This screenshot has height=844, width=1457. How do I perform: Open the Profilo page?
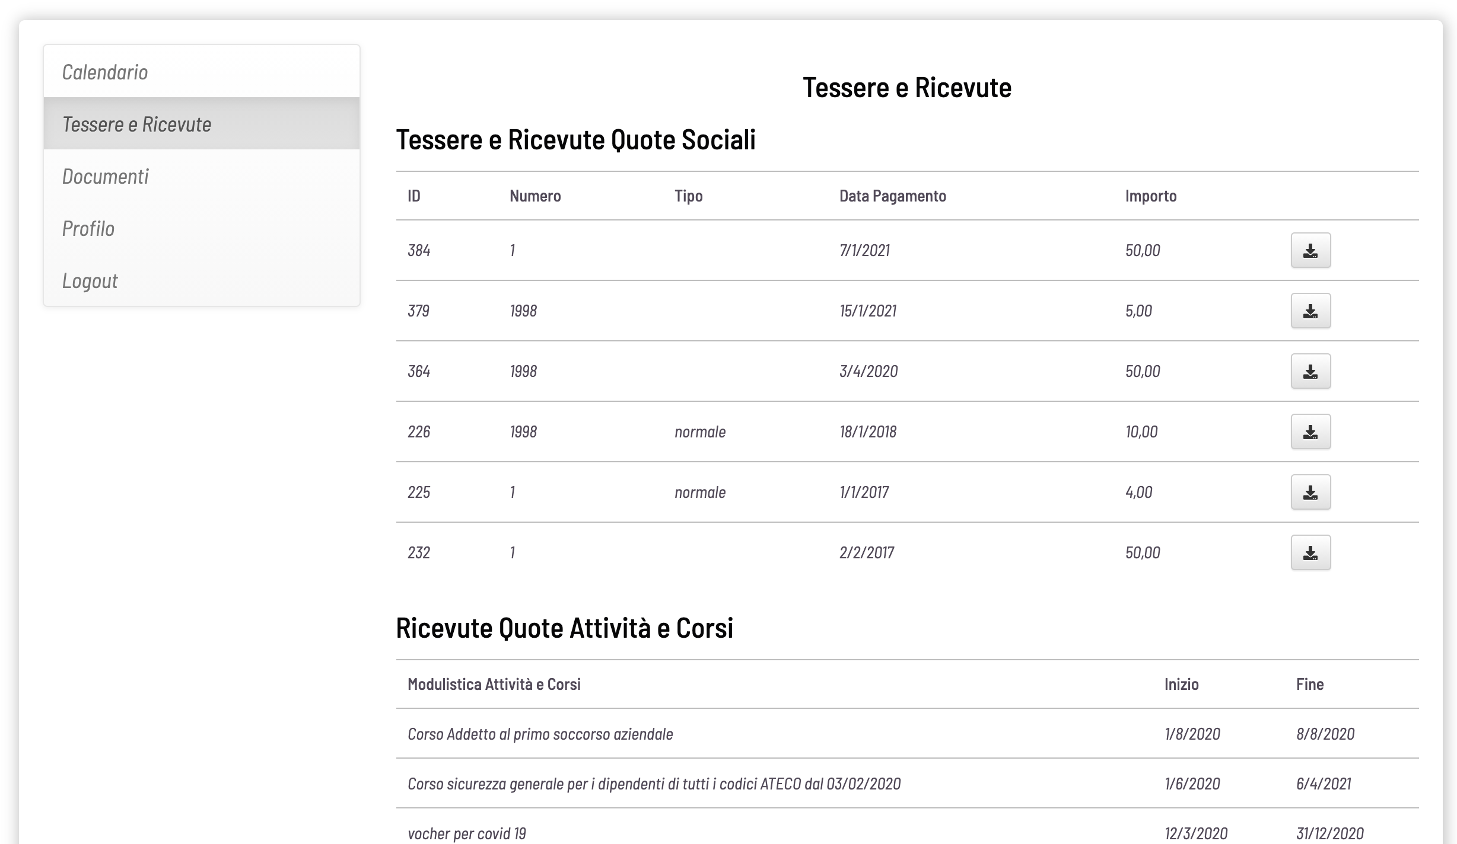click(89, 228)
